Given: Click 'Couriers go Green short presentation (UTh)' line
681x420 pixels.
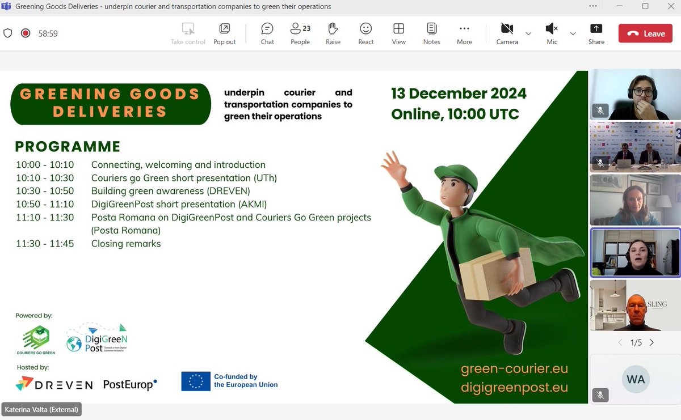Looking at the screenshot, I should coord(184,178).
